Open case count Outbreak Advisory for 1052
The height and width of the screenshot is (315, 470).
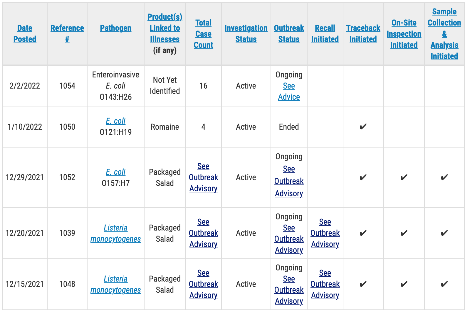203,177
